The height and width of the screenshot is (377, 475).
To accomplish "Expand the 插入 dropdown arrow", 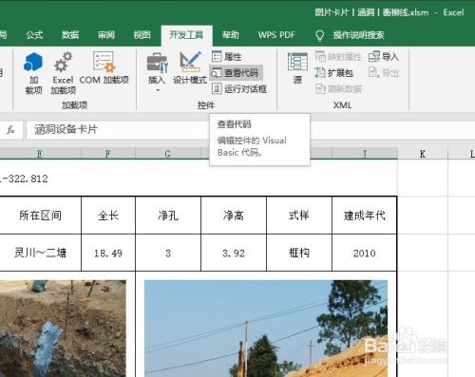I will click(x=158, y=90).
